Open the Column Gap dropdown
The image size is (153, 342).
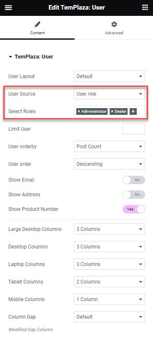pos(109,317)
